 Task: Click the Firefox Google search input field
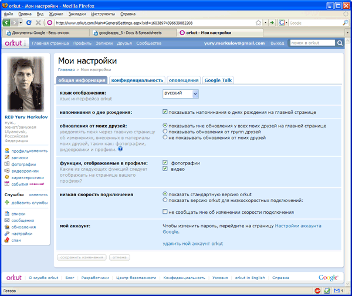point(316,23)
